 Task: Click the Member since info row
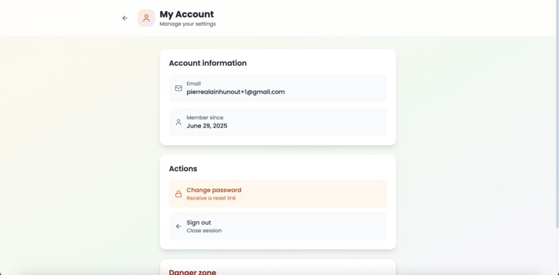pos(277,122)
